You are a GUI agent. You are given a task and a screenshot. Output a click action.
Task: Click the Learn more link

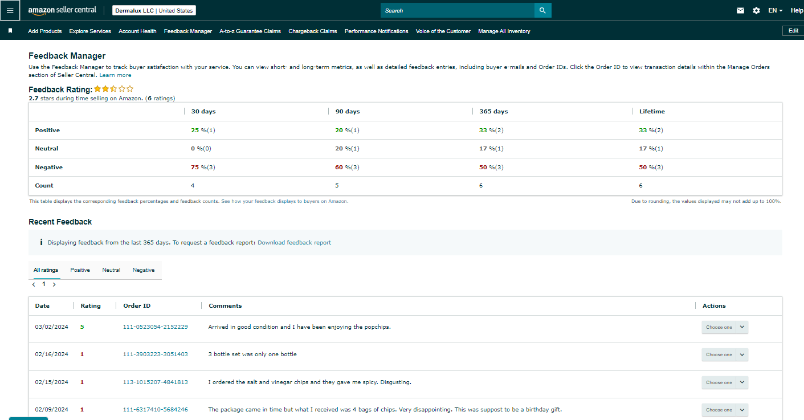coord(116,75)
